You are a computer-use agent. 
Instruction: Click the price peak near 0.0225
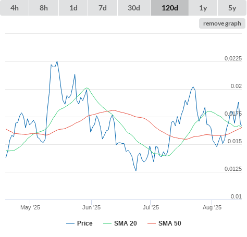57,61
